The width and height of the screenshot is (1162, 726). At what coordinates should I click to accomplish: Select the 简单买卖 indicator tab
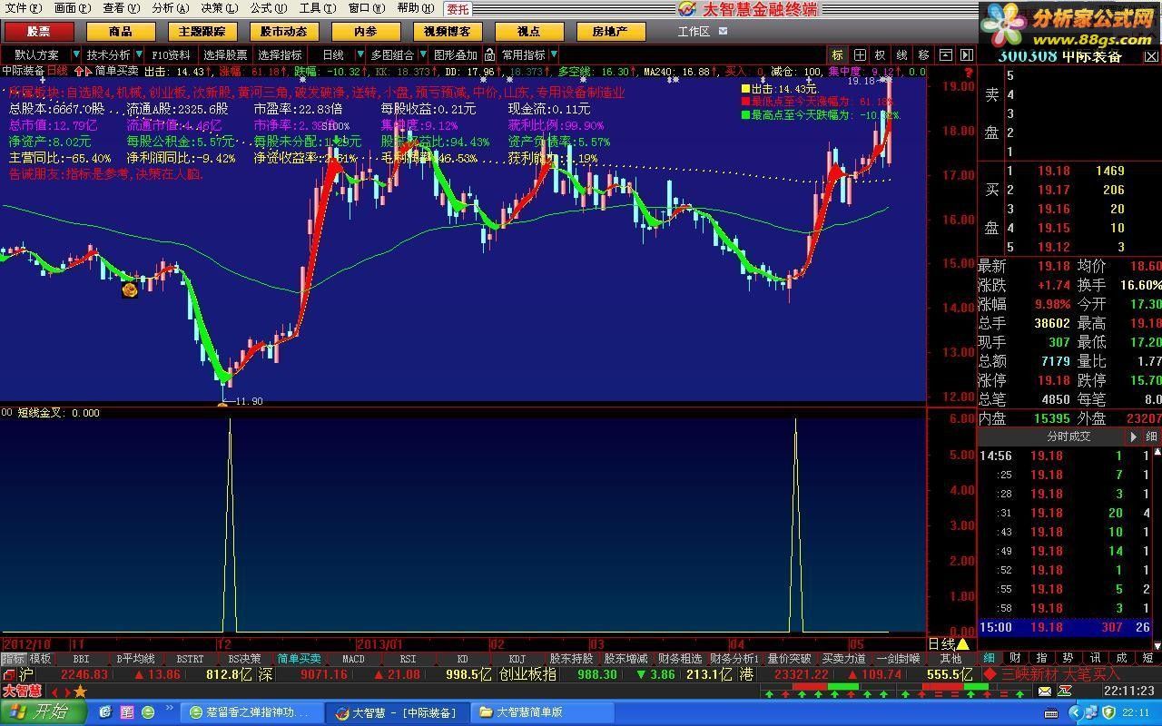click(299, 659)
